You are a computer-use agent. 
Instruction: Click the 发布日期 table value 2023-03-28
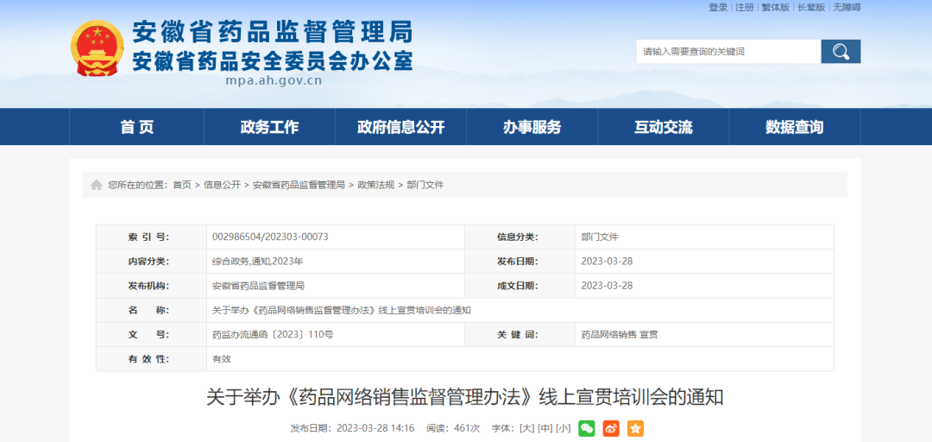click(607, 262)
